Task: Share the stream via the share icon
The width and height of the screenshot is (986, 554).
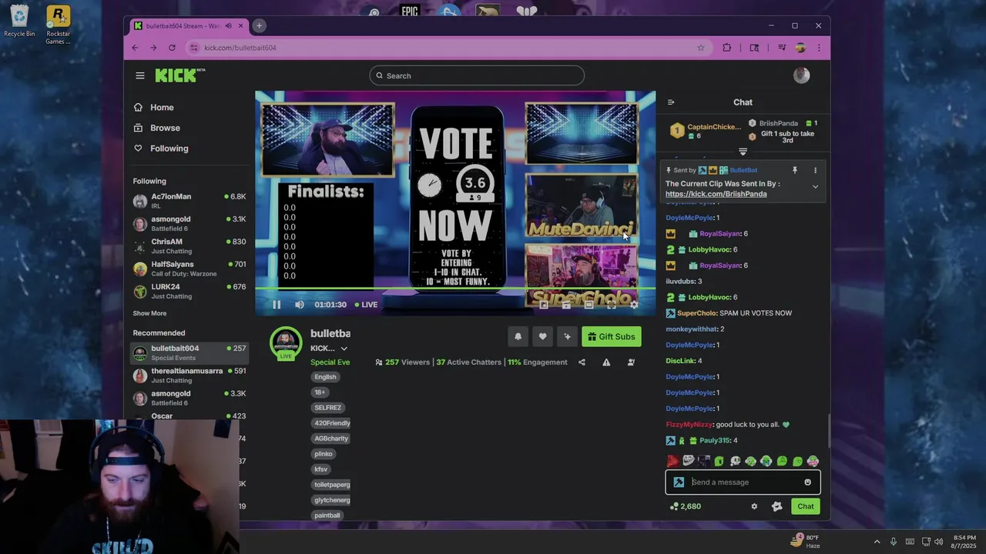Action: [582, 362]
